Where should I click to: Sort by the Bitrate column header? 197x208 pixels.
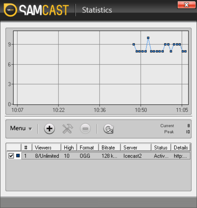pos(110,147)
